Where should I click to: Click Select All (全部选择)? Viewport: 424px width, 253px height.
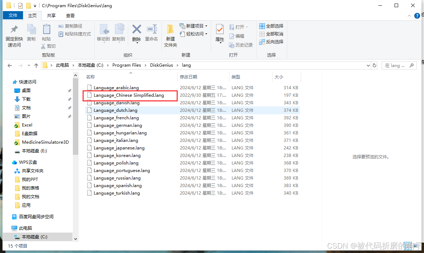click(271, 26)
